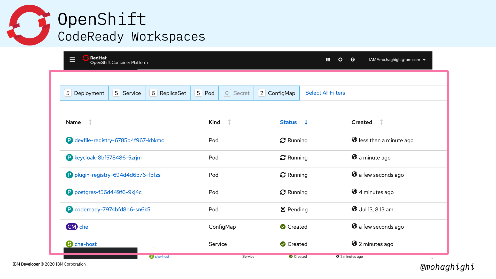Click 'ConfigMap' kind cell in che row

[222, 227]
